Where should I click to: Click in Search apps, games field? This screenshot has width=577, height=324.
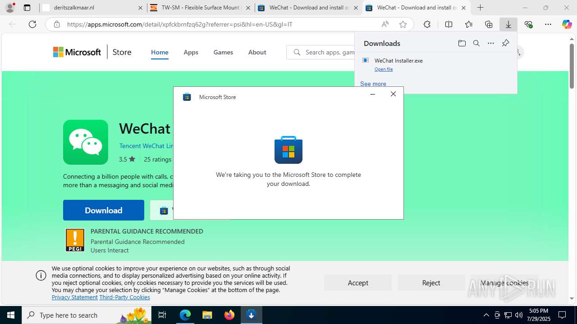tap(321, 52)
